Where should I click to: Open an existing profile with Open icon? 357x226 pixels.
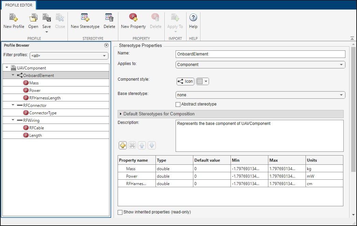point(33,18)
